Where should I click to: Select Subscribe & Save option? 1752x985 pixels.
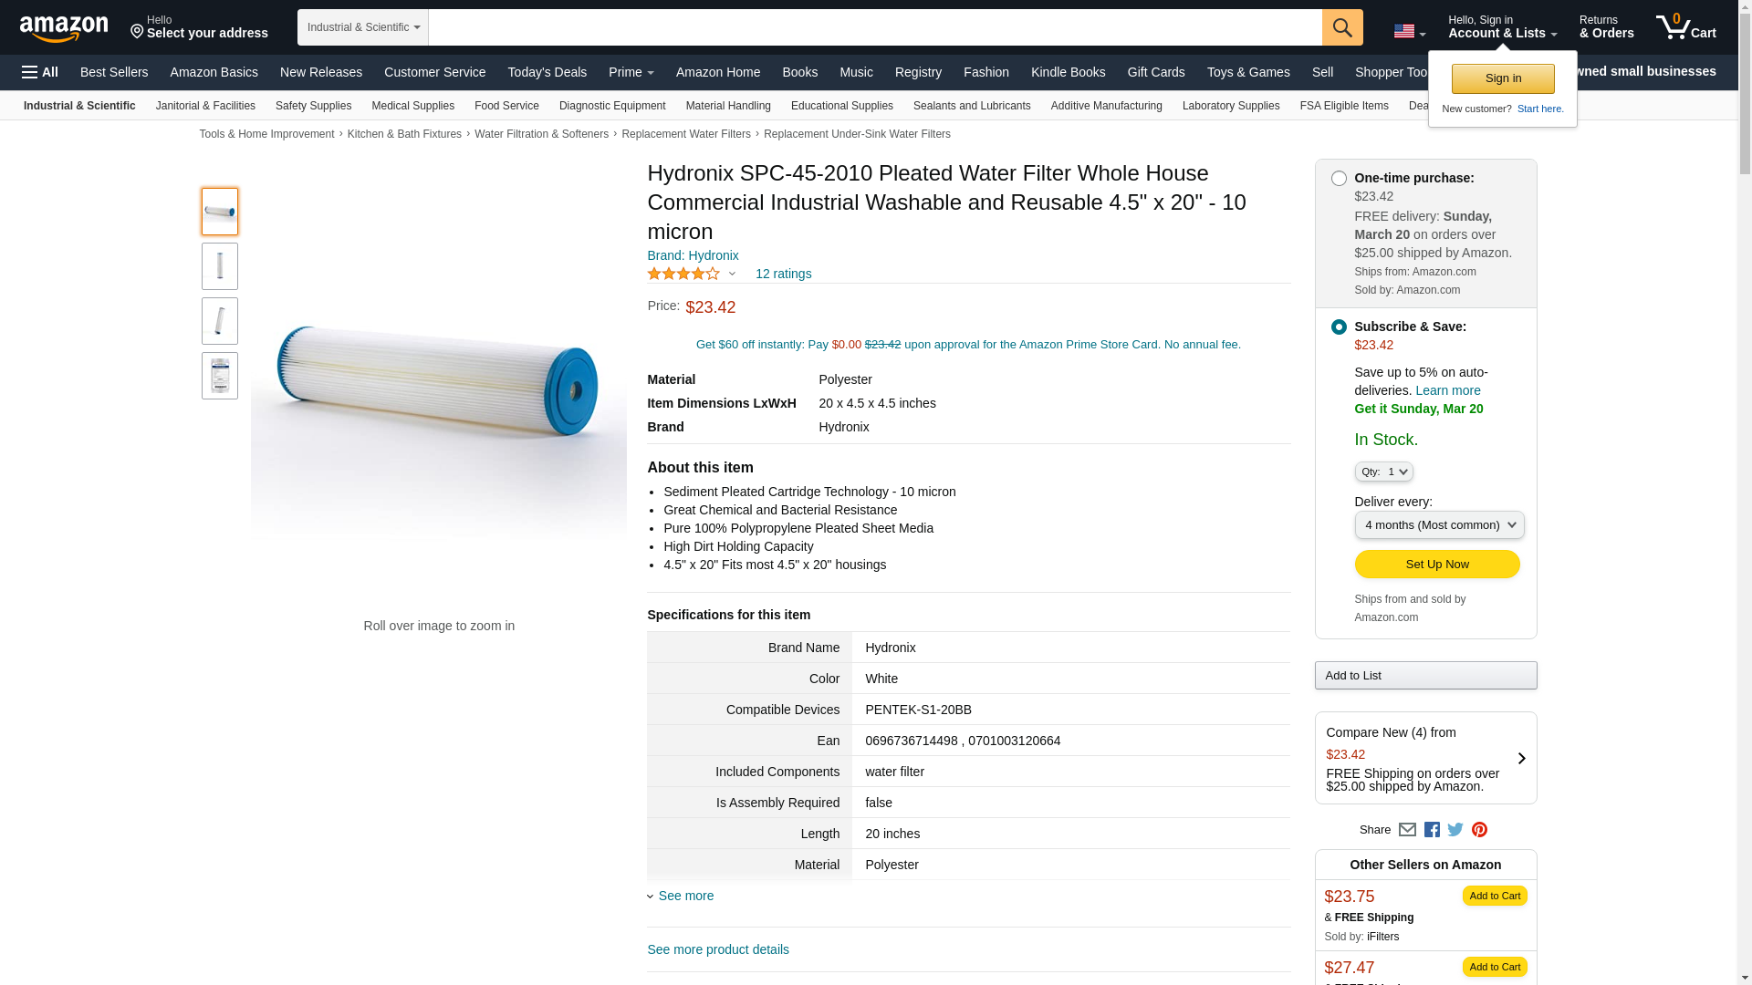click(1339, 327)
